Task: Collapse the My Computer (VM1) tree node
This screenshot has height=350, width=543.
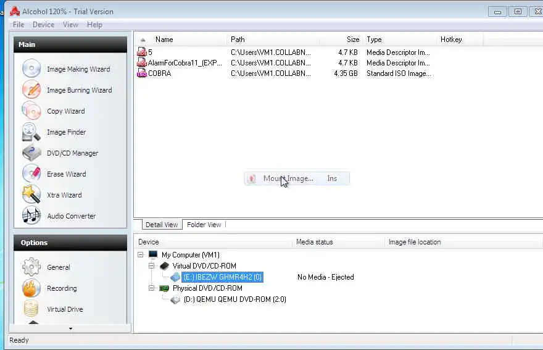Action: [141, 255]
